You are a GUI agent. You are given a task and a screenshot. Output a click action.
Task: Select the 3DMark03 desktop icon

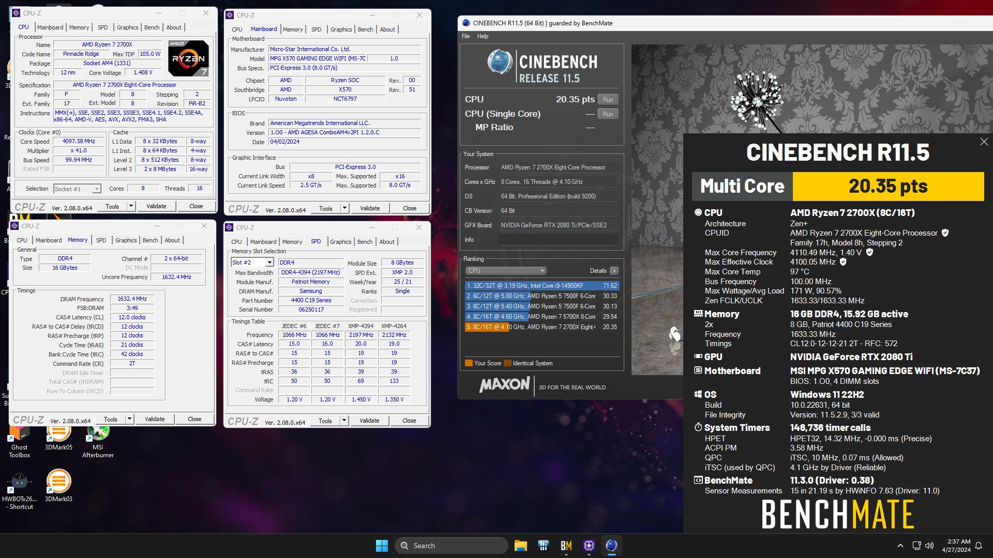58,486
